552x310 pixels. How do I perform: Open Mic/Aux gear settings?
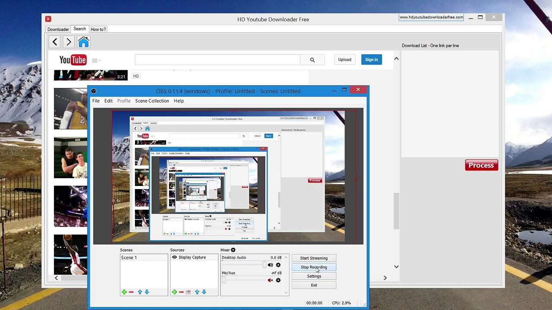tap(278, 280)
